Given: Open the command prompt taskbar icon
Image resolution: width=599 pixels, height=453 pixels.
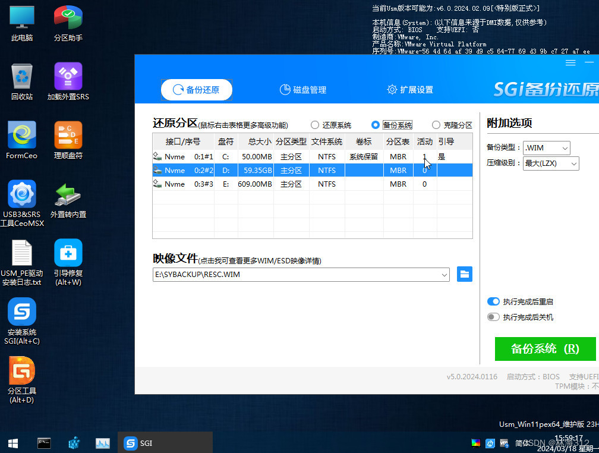Looking at the screenshot, I should coord(44,443).
